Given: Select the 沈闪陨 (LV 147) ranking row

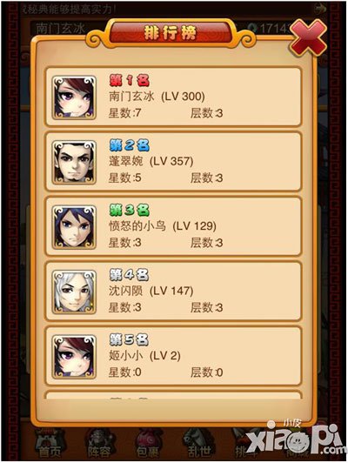Looking at the screenshot, I should click(173, 292).
